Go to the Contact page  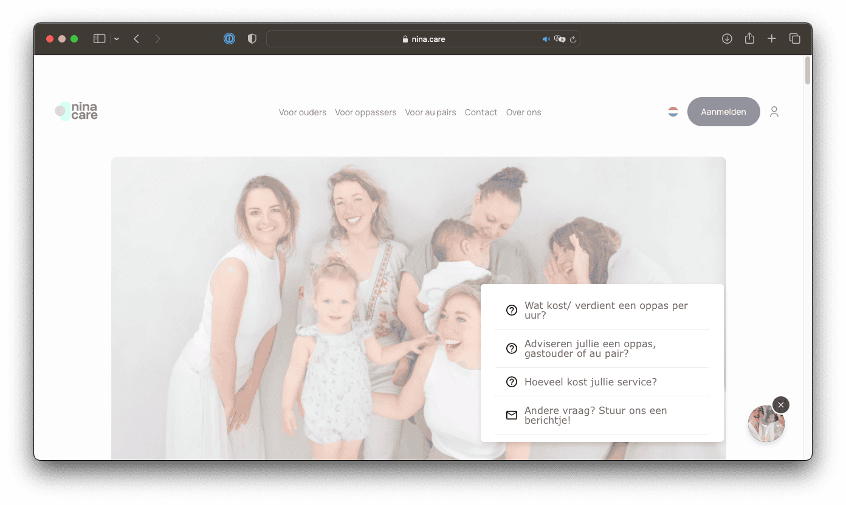pyautogui.click(x=481, y=112)
